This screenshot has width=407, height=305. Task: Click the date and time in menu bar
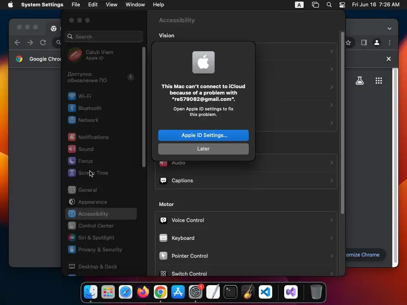point(376,5)
